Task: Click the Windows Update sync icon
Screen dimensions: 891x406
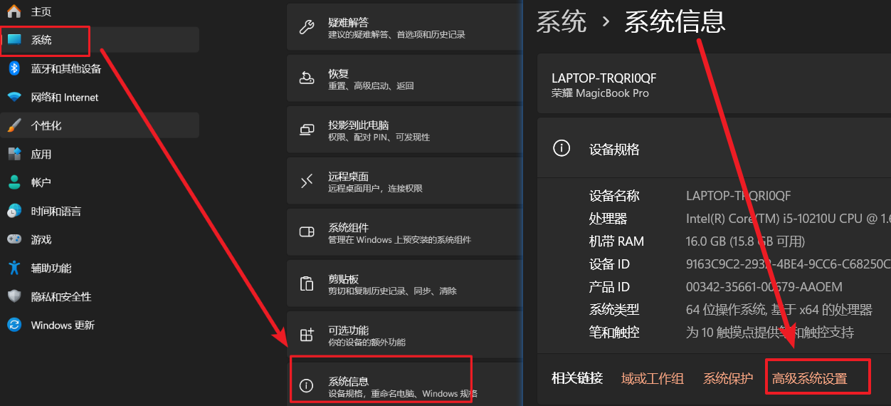Action: coord(14,325)
